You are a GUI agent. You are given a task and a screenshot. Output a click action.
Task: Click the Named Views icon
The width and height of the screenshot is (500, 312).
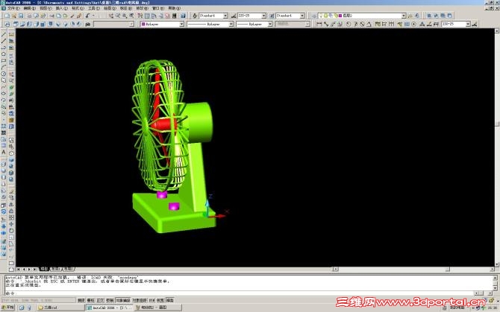coord(7,24)
